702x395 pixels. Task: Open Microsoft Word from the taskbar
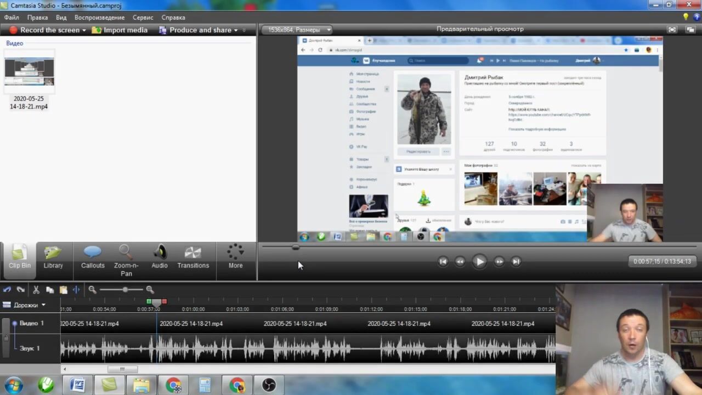point(77,386)
